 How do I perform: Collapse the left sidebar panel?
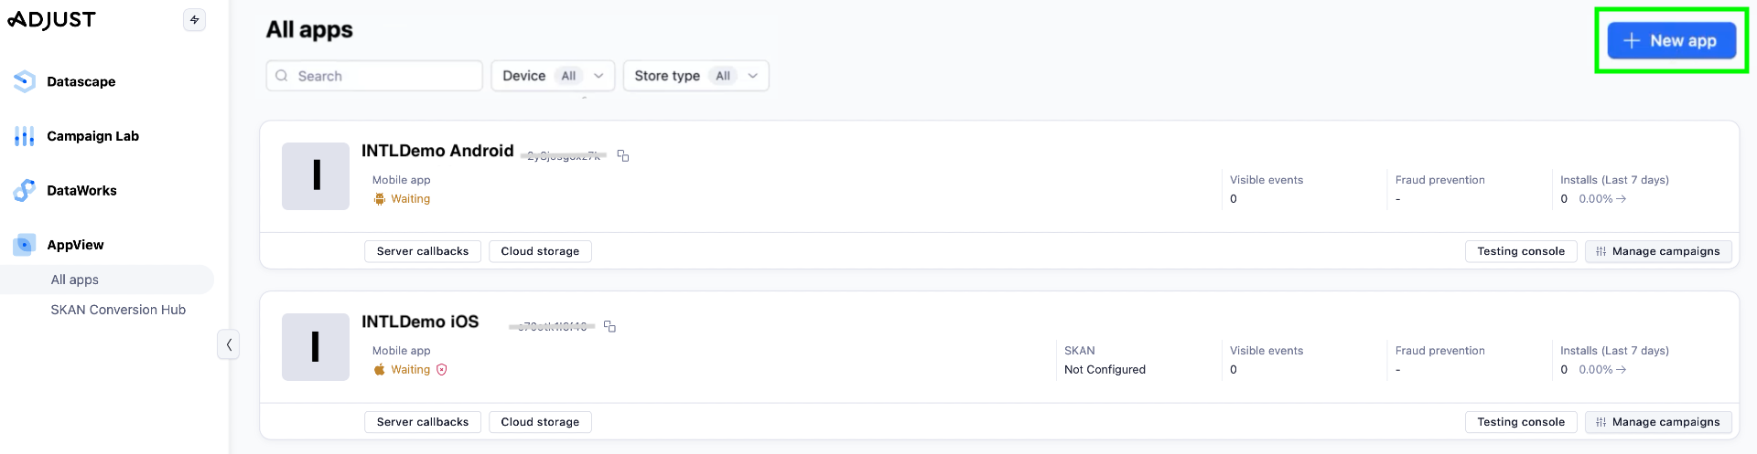228,344
